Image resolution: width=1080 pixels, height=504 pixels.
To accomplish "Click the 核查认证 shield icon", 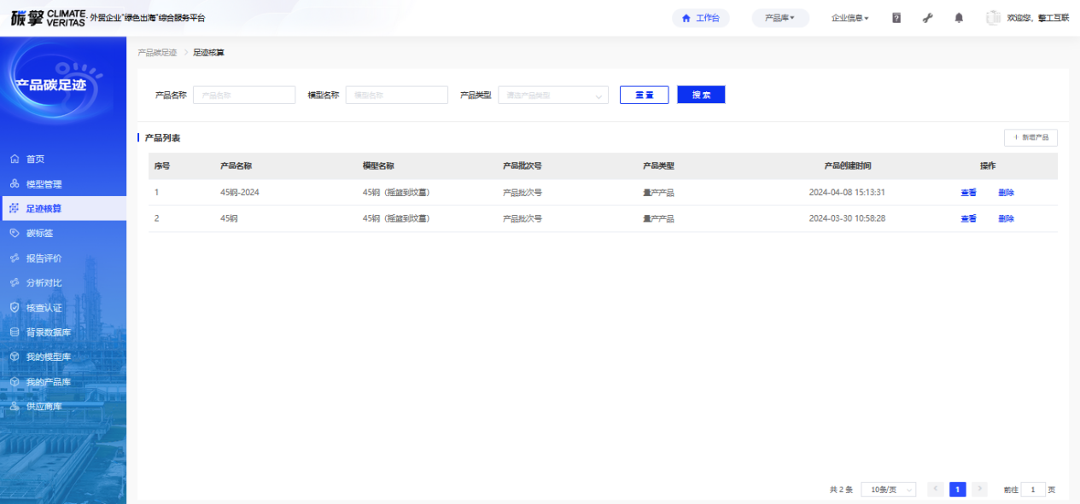I will (15, 308).
